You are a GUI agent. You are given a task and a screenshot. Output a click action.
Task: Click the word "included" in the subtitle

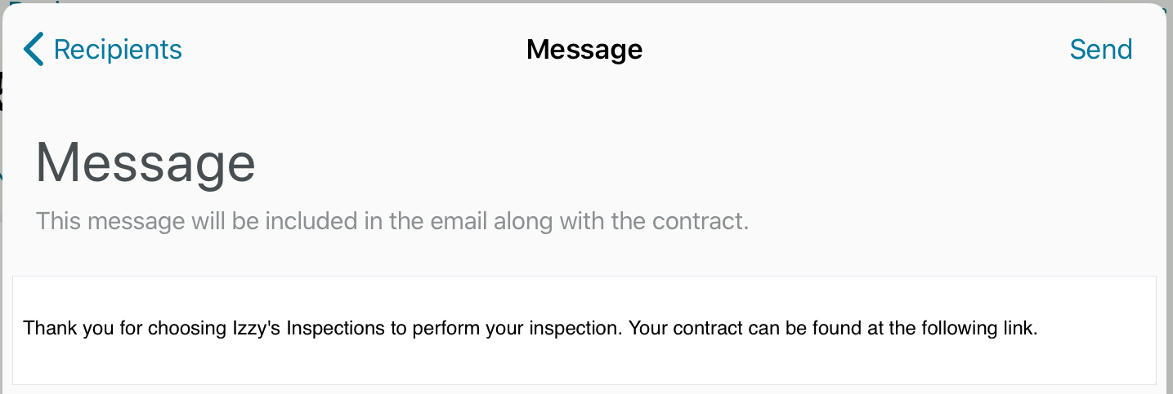tap(275, 221)
